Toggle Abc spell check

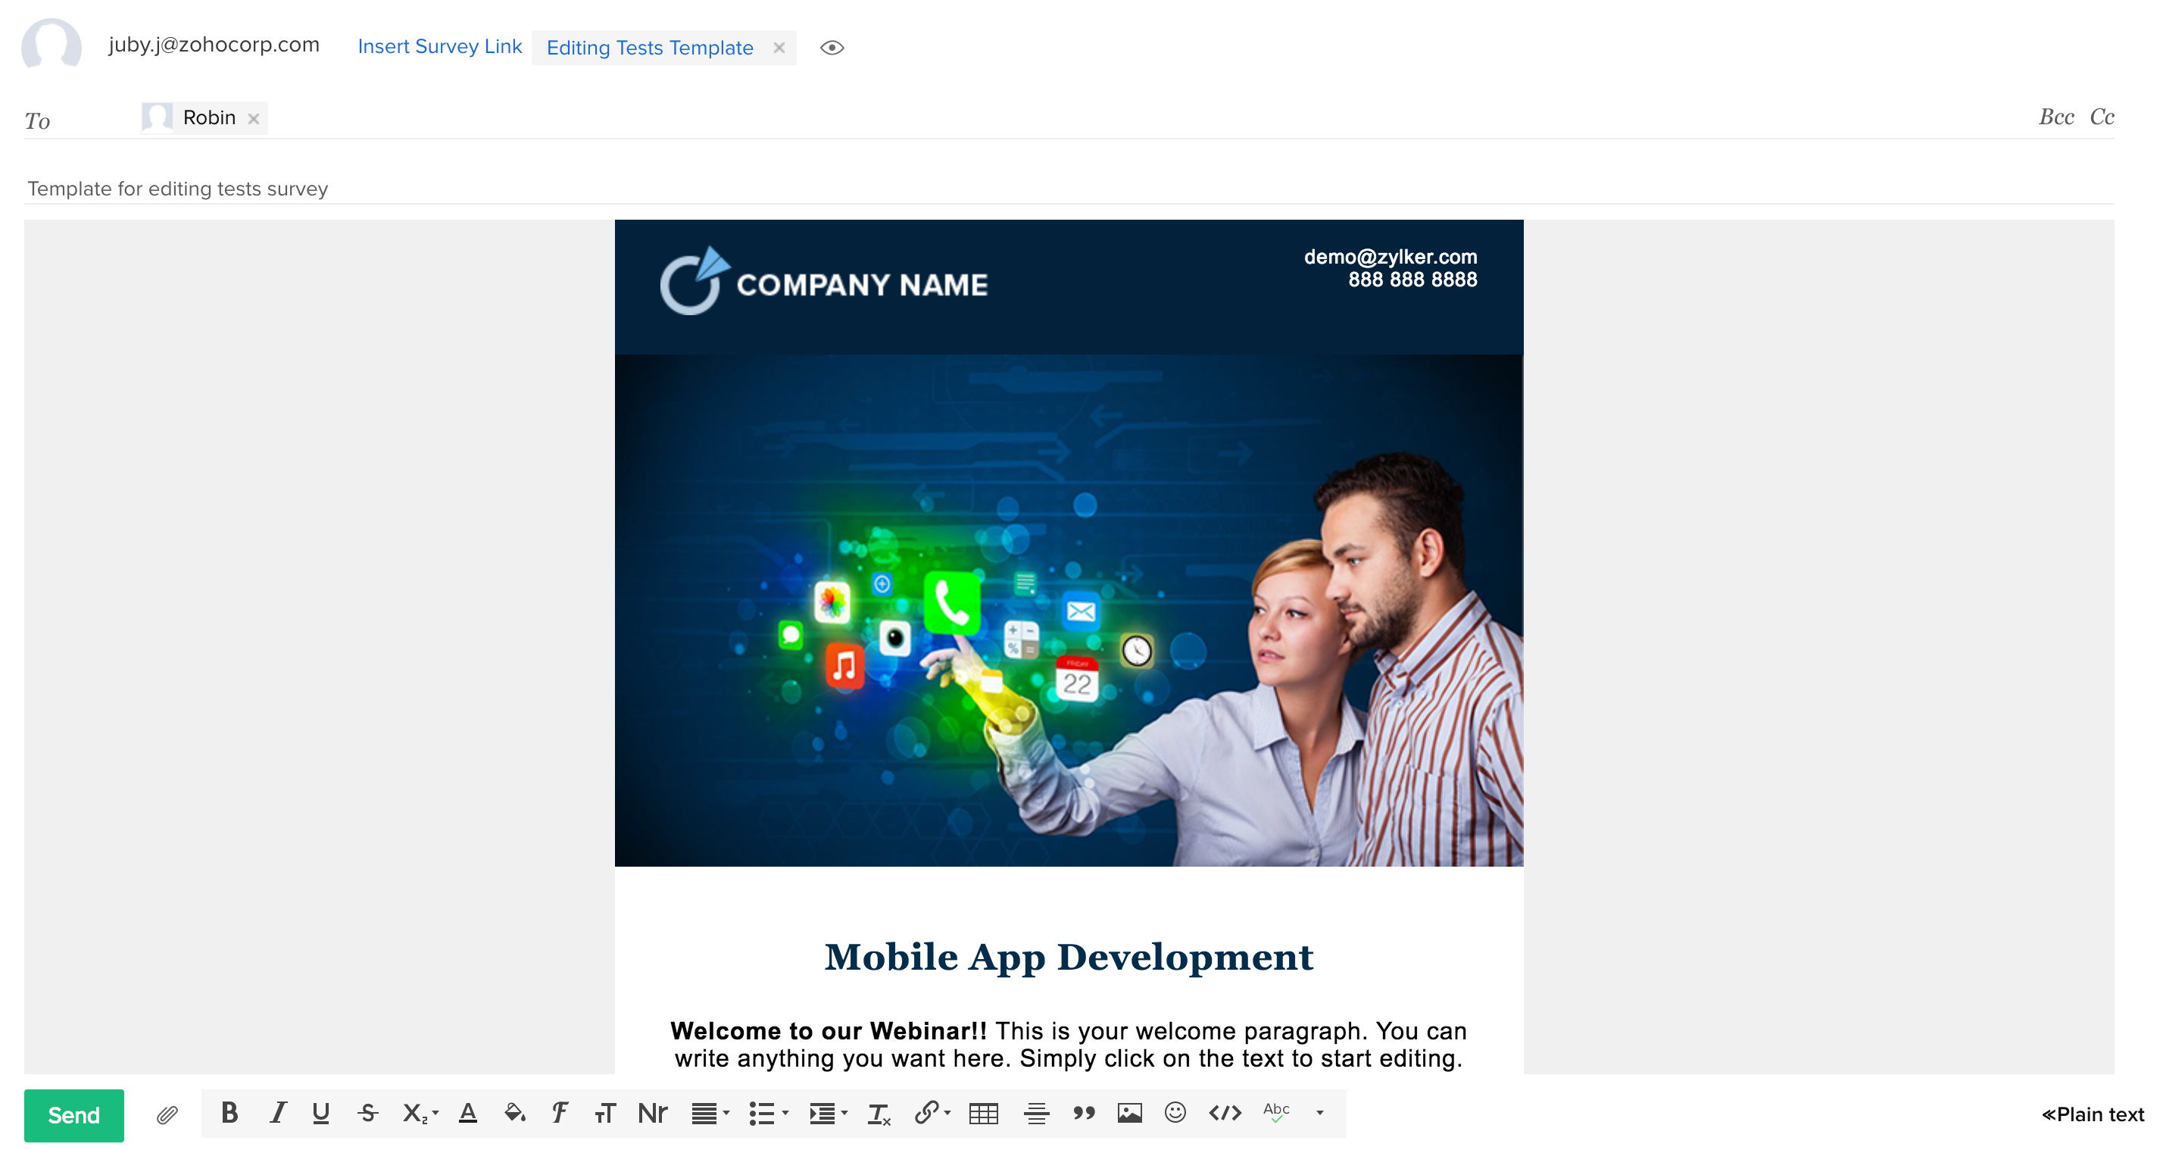click(1276, 1112)
